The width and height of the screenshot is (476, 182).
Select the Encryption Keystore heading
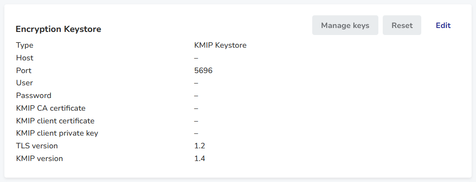tap(58, 29)
